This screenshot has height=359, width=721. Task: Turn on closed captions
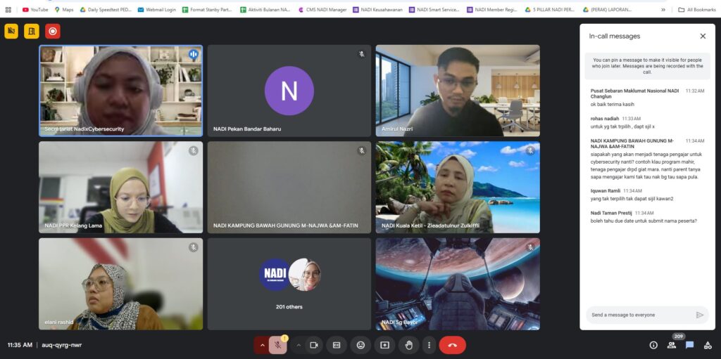[337, 345]
